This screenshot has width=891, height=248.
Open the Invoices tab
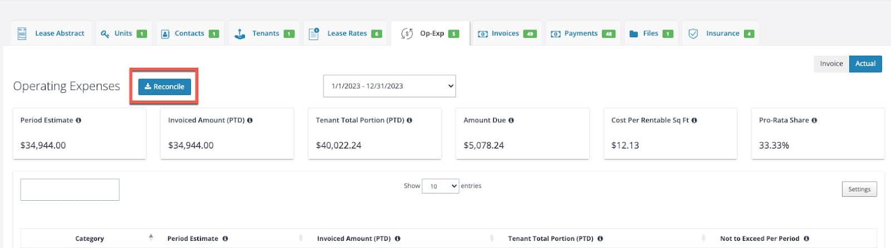pyautogui.click(x=507, y=33)
